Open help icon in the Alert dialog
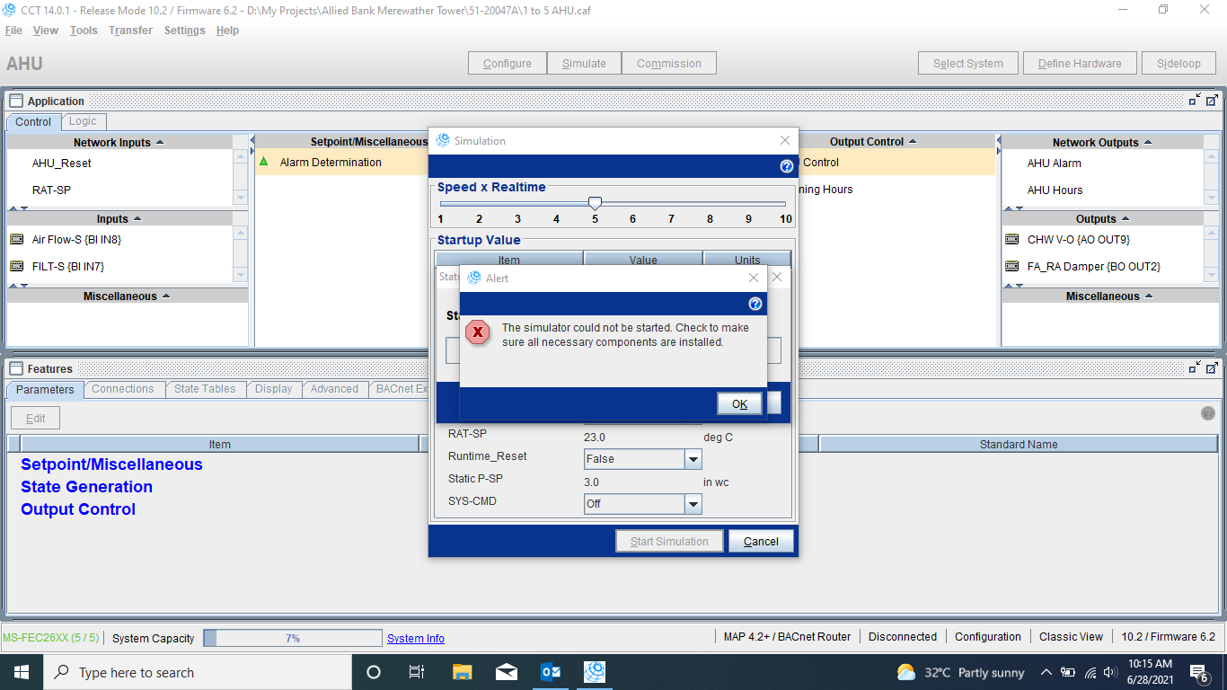This screenshot has height=690, width=1227. 755,304
